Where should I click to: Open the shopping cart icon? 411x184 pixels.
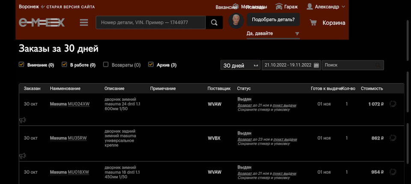tap(313, 23)
